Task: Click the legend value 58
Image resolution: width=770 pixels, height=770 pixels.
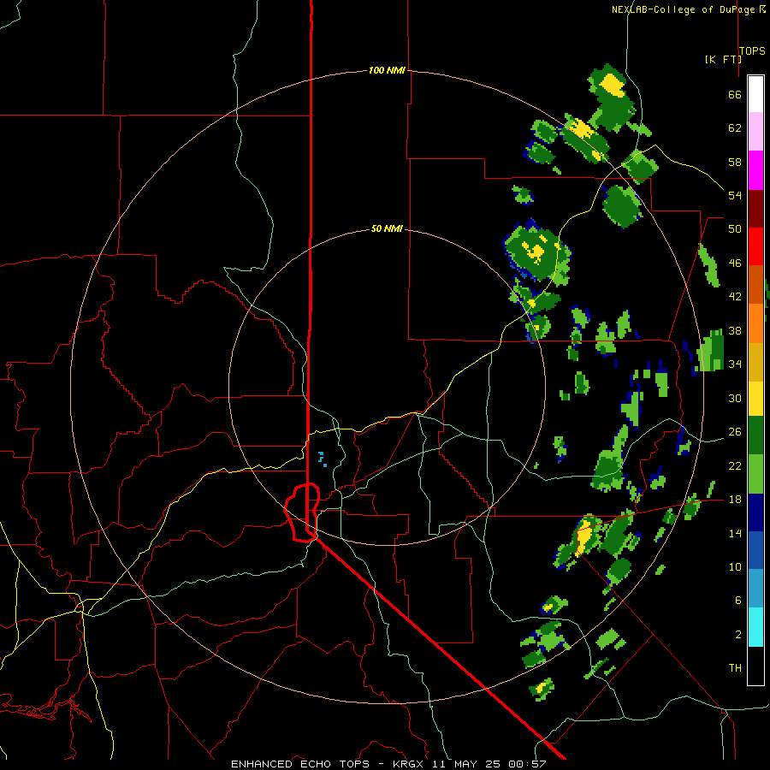Action: tap(735, 162)
